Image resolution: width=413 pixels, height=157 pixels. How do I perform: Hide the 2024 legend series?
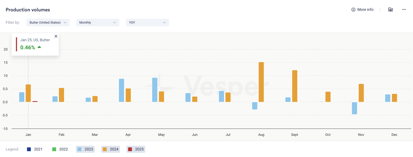click(110, 149)
